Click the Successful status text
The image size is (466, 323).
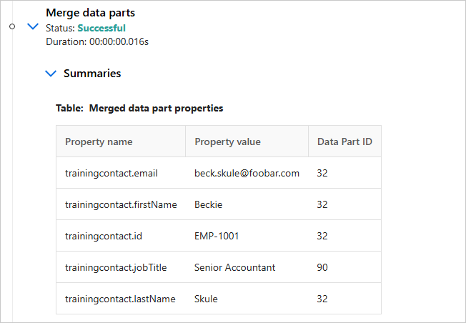101,29
